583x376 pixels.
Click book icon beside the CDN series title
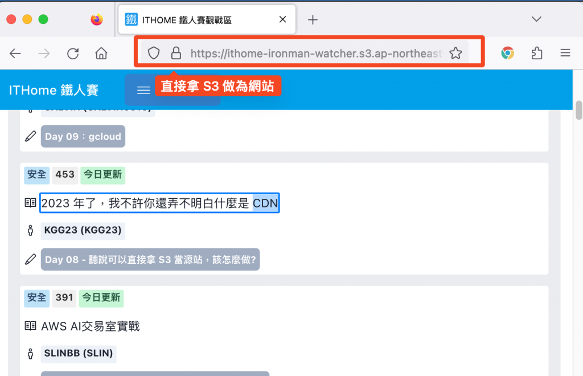click(x=31, y=203)
